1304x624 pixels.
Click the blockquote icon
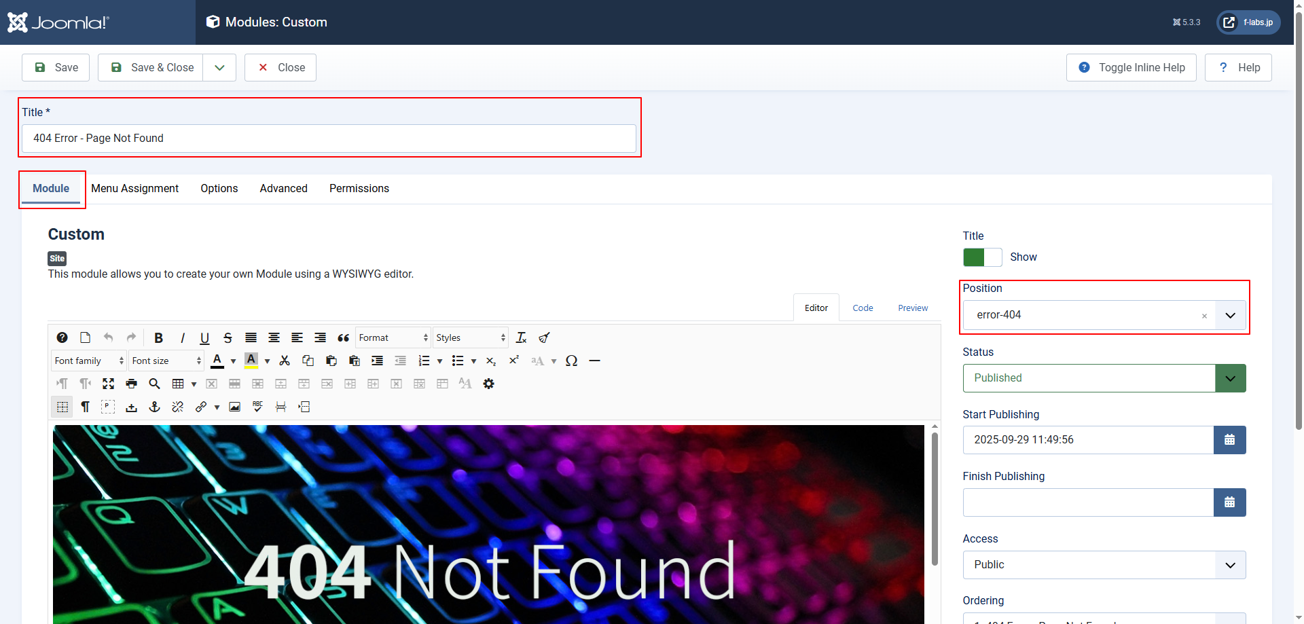point(343,338)
